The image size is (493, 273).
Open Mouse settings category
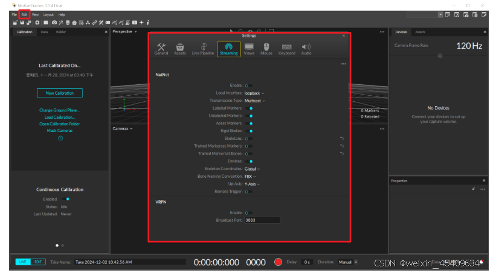pos(266,49)
